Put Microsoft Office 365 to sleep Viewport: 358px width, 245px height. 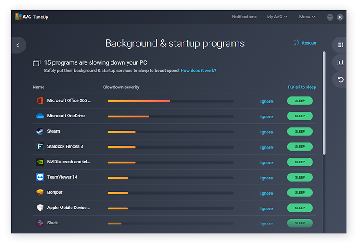click(300, 101)
